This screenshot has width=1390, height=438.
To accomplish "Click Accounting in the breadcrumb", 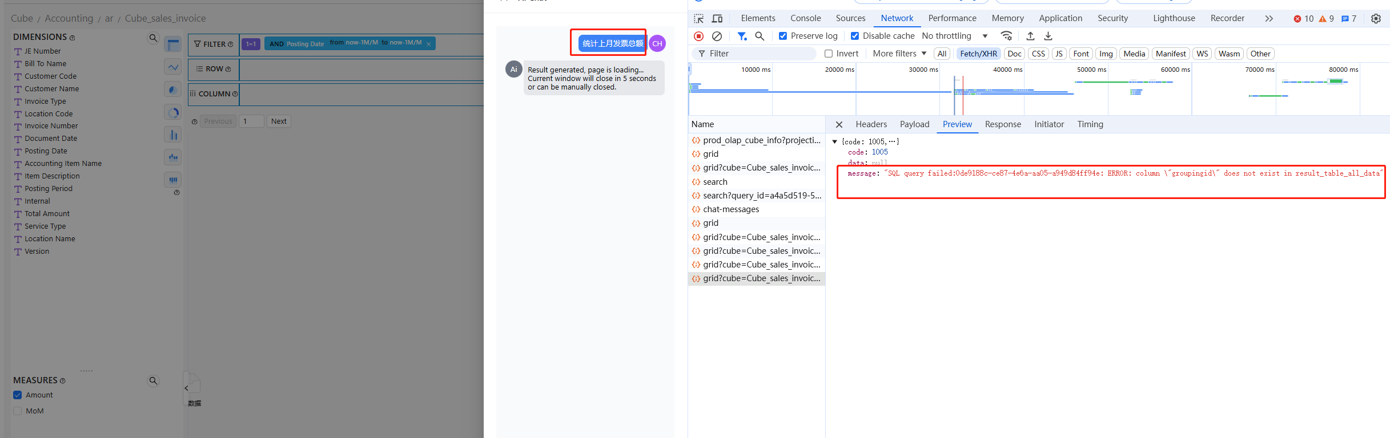I will [69, 18].
